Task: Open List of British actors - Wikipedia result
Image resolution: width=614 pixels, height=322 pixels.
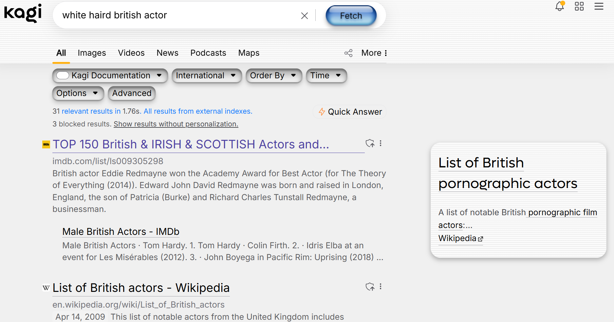Action: 141,288
